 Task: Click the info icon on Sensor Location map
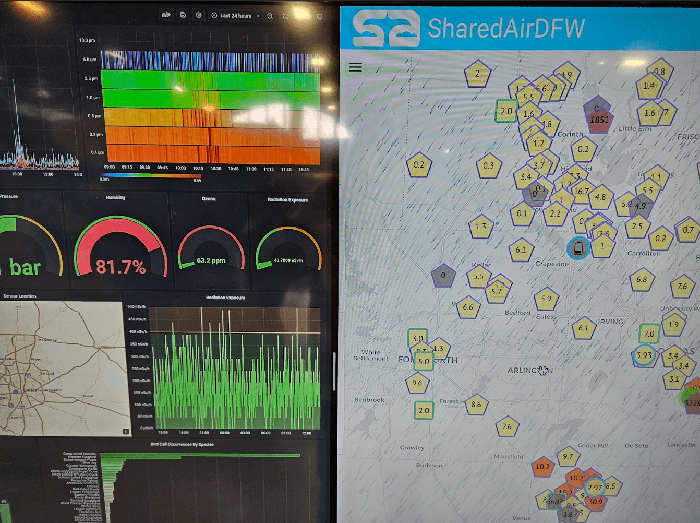click(x=125, y=431)
